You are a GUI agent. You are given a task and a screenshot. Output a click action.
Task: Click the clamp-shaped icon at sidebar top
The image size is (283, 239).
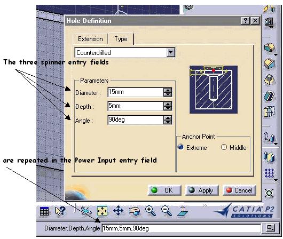[269, 23]
